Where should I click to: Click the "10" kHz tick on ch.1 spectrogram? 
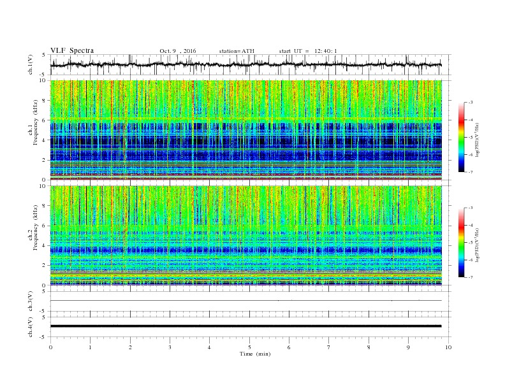coord(43,80)
